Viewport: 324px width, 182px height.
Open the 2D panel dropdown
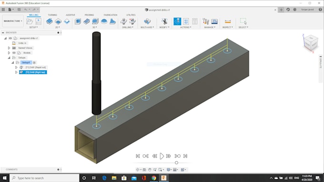click(58, 27)
